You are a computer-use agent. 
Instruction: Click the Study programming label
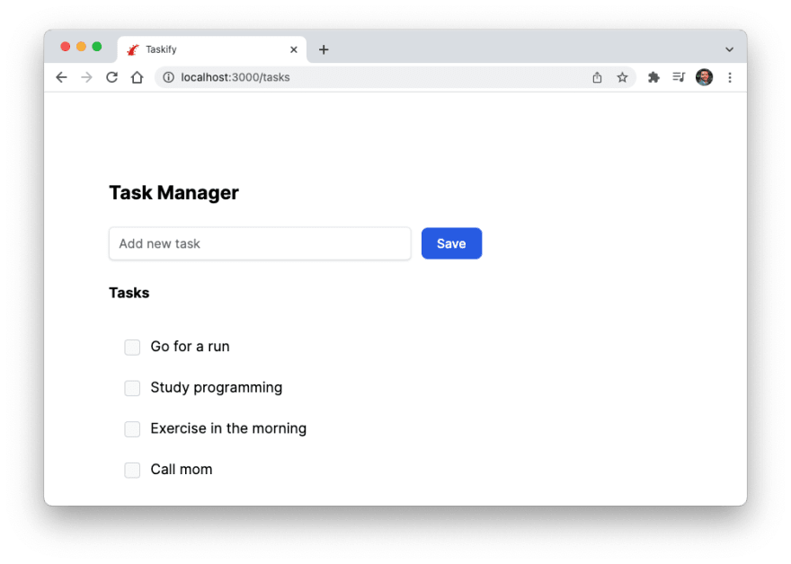tap(217, 388)
